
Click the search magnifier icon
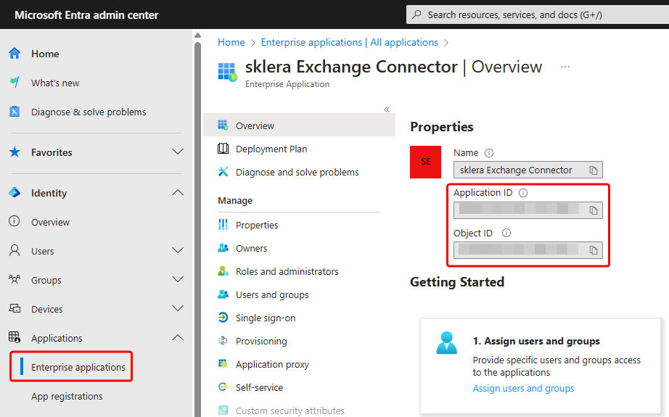coord(416,15)
